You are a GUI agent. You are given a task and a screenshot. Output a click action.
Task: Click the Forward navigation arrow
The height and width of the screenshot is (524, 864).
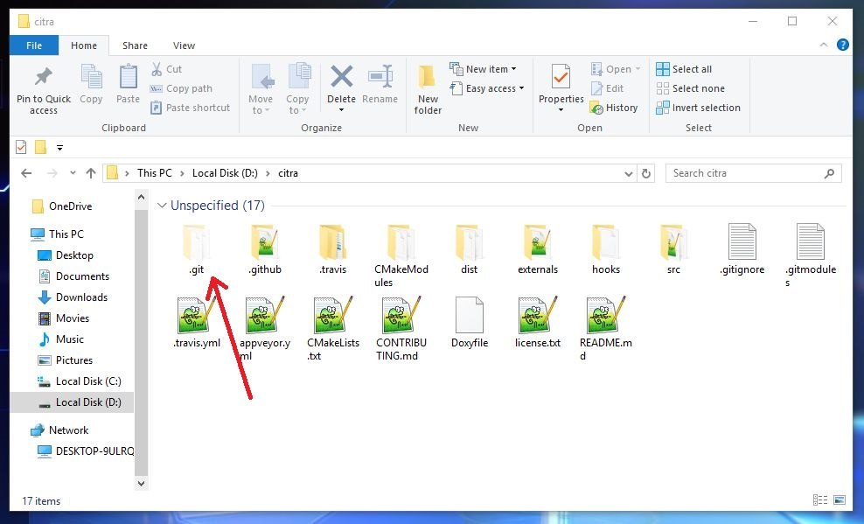tap(52, 173)
